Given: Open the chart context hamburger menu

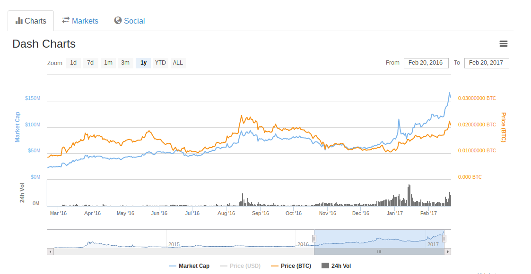Looking at the screenshot, I should pyautogui.click(x=503, y=43).
